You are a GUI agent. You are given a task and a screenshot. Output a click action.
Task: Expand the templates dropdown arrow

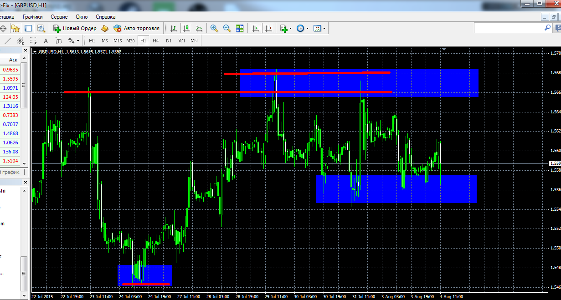pyautogui.click(x=324, y=28)
